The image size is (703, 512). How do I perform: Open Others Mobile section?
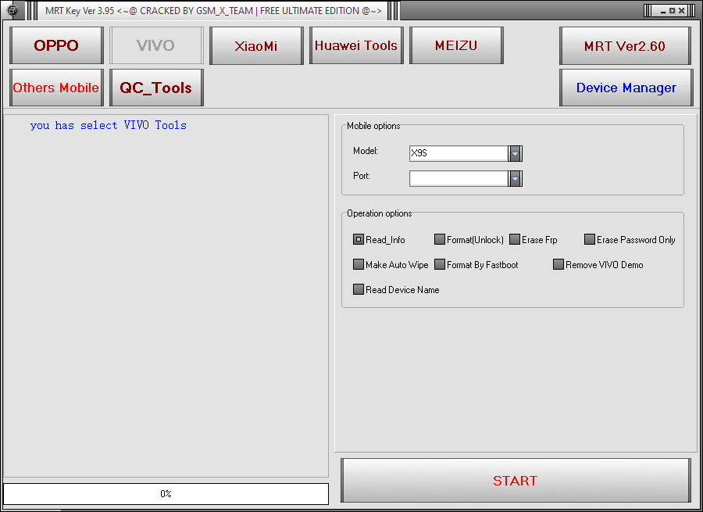pyautogui.click(x=56, y=88)
